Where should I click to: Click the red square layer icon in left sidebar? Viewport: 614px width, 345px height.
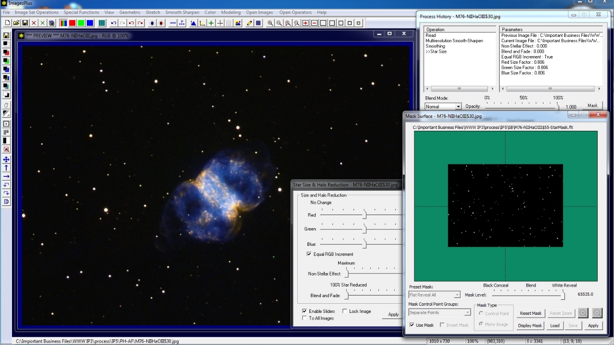pos(6,52)
